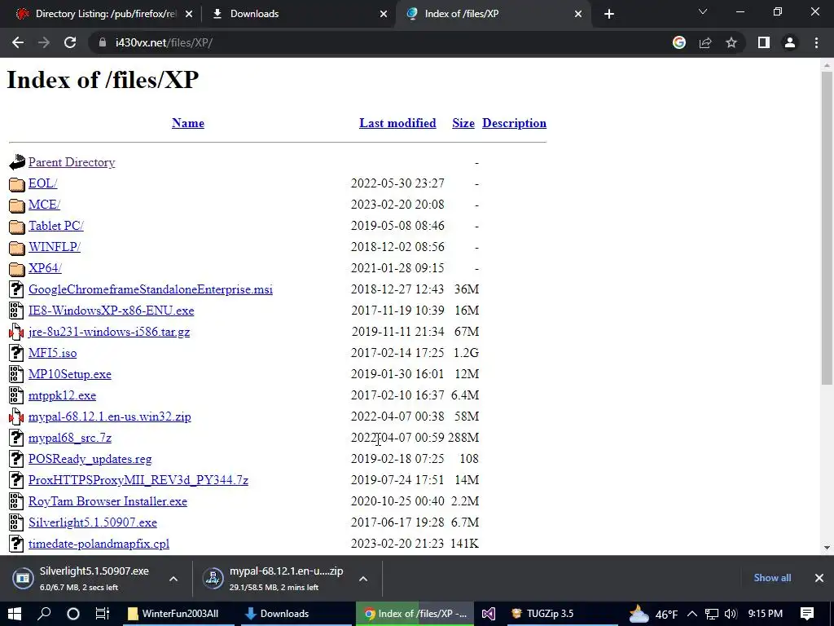The height and width of the screenshot is (626, 834).
Task: Close the downloads shelf
Action: 819,578
